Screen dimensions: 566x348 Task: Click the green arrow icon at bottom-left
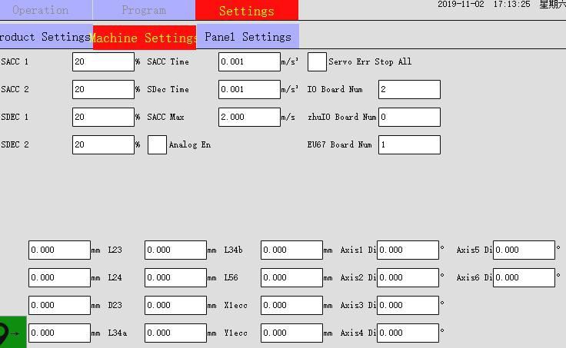pyautogui.click(x=12, y=332)
